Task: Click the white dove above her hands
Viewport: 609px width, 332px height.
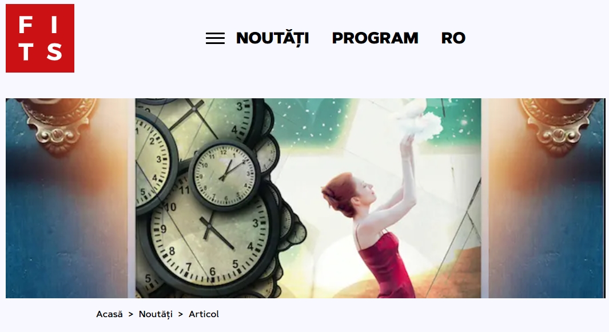Action: click(x=420, y=118)
